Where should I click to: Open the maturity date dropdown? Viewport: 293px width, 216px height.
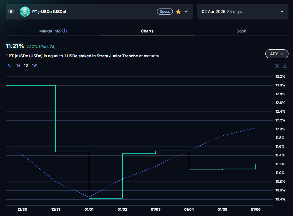tap(243, 12)
